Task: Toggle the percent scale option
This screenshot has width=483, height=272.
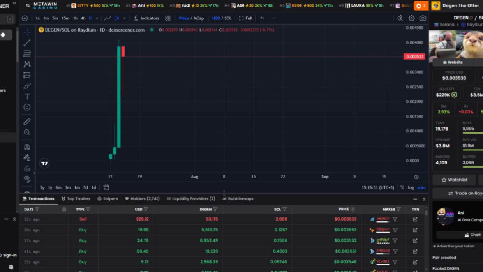Action: coord(402,188)
